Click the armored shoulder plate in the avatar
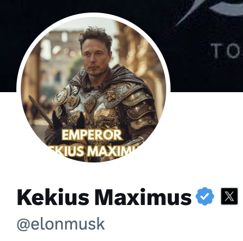This screenshot has width=243, height=241. pyautogui.click(x=136, y=102)
